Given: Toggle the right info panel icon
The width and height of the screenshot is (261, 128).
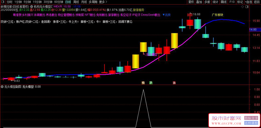Looking at the screenshot, I should [x=247, y=7].
